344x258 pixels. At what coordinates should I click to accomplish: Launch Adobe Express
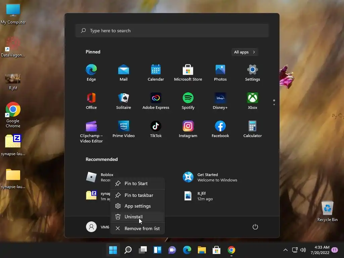click(156, 101)
